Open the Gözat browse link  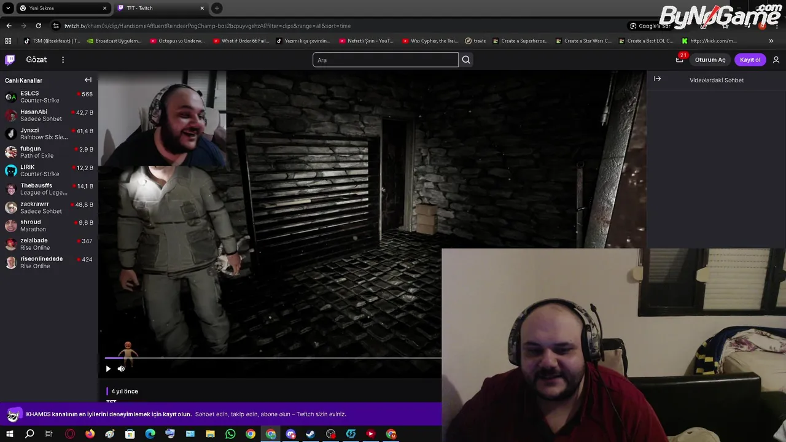[x=36, y=60]
